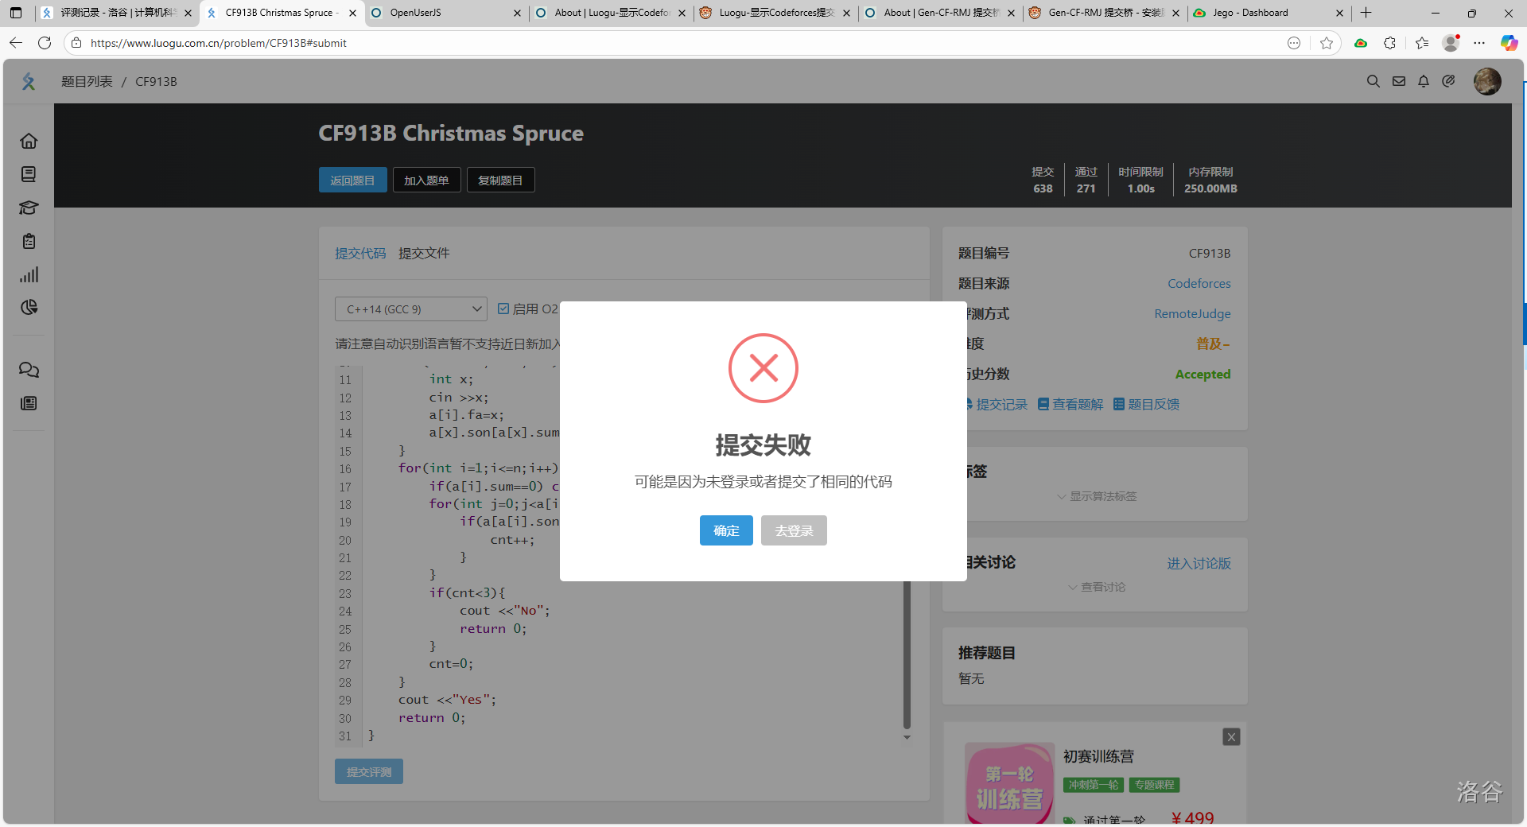Viewport: 1527px width, 827px height.
Task: Click the training camp ad thumbnail
Action: (x=1009, y=783)
